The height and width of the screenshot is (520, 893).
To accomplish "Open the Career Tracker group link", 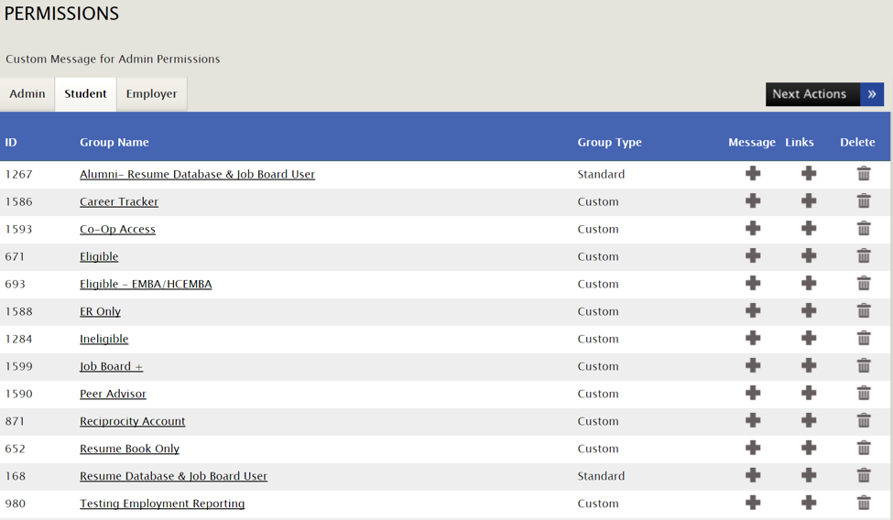I will coord(119,201).
